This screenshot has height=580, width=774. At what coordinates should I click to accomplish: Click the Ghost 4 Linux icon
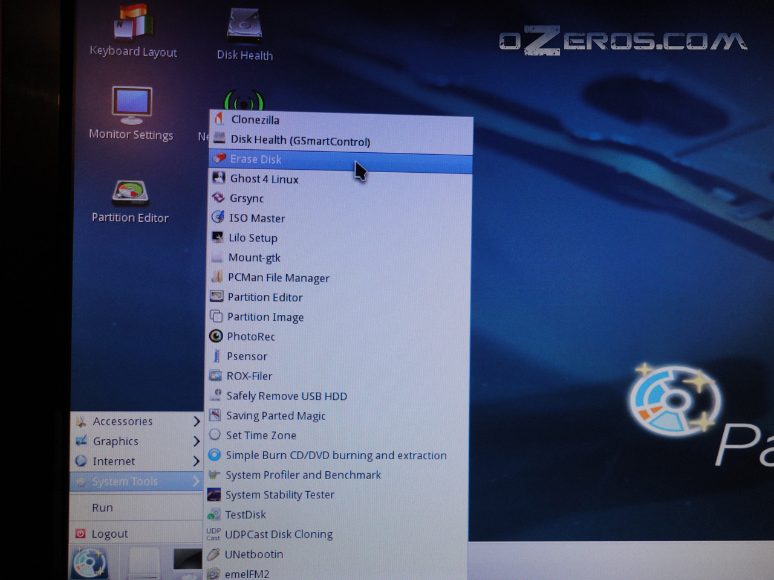[219, 178]
